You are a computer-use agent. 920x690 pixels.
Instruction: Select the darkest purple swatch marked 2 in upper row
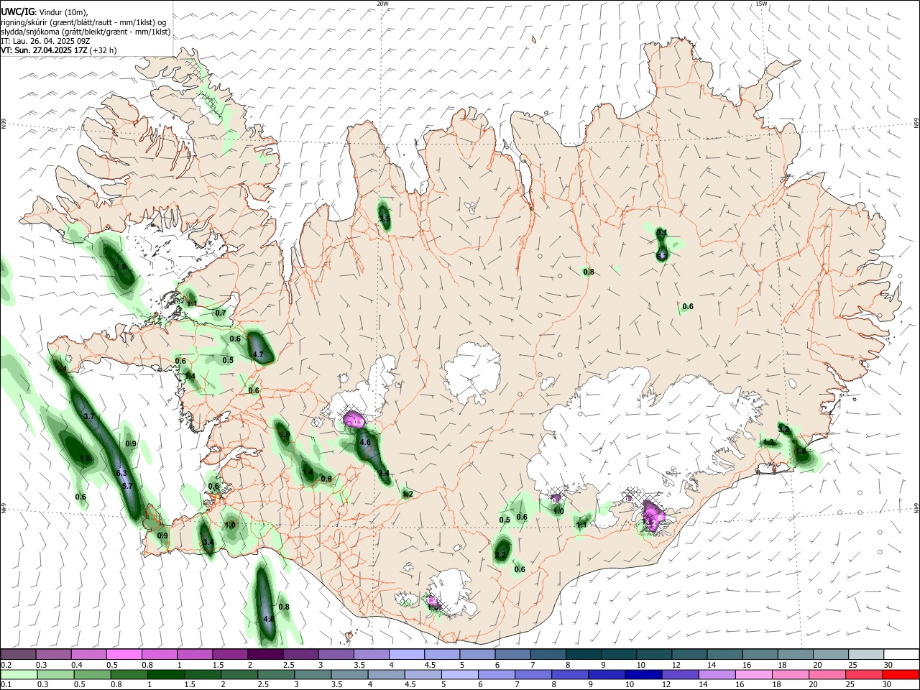pos(264,654)
